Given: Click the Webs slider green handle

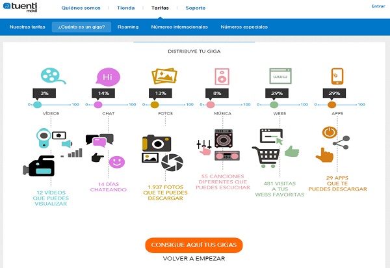Looking at the screenshot, I should point(274,105).
